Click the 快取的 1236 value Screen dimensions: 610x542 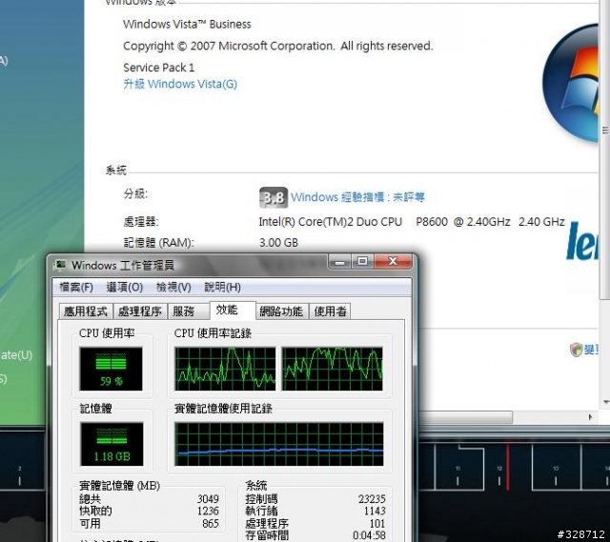click(208, 511)
